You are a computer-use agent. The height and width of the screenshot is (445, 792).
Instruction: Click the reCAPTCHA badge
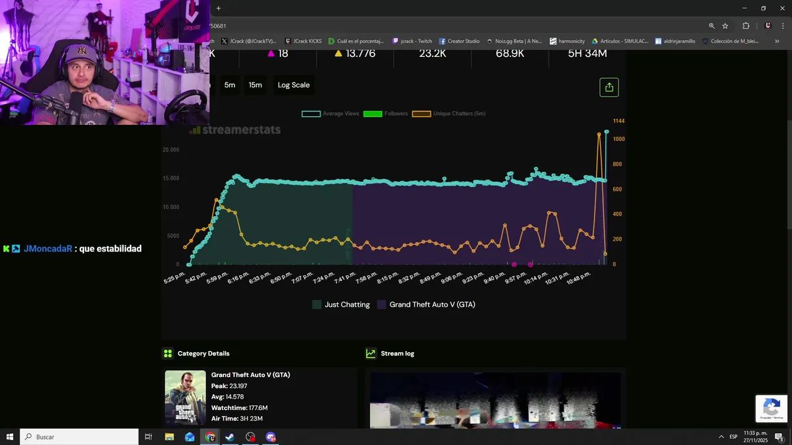coord(771,409)
